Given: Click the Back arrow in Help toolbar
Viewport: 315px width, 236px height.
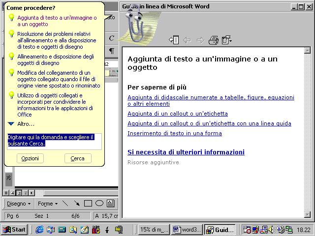Looking at the screenshot, I should click(x=187, y=40).
